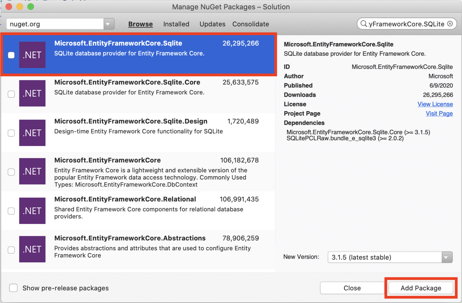
Task: Click the magnifier icon in the search box
Action: click(363, 24)
